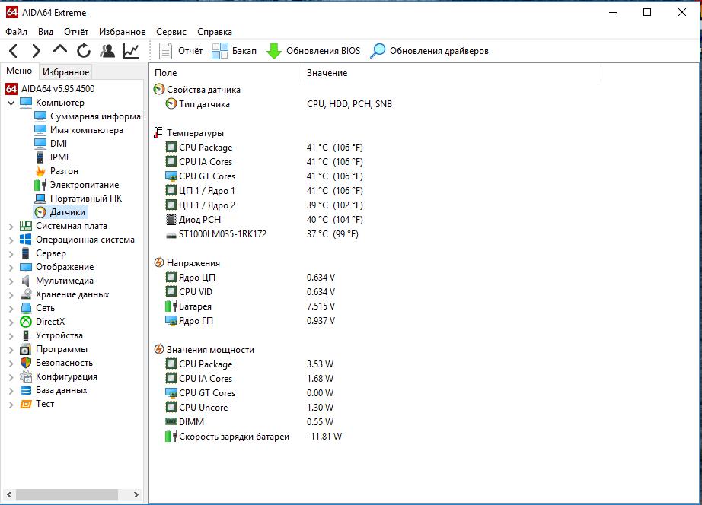Click the sidebar scrollbar left arrow
Image resolution: width=702 pixels, height=505 pixels.
click(x=8, y=494)
